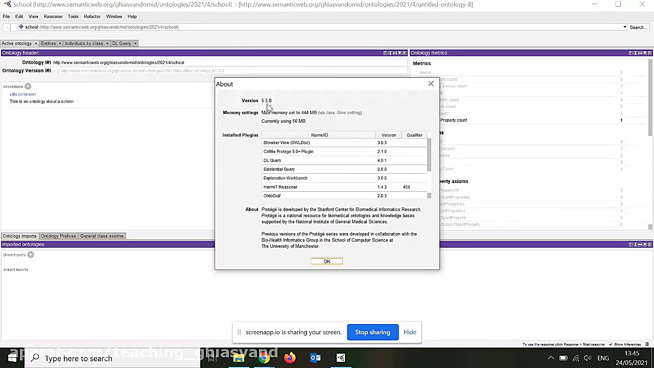The width and height of the screenshot is (654, 368).
Task: Close the Ontology header panel view
Action: [404, 53]
